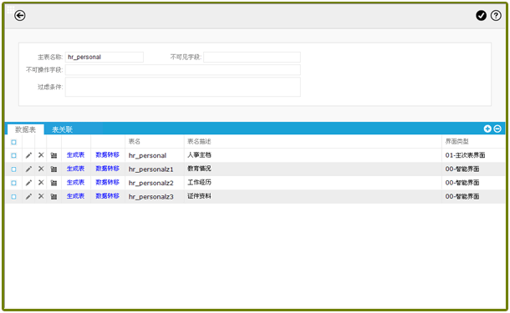Focus the 过滤条件 text area
This screenshot has width=510, height=313.
point(183,87)
